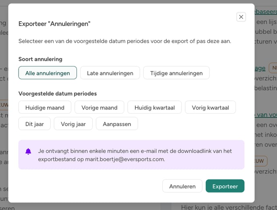Close the export dialog with the X
277x210 pixels.
point(241,17)
